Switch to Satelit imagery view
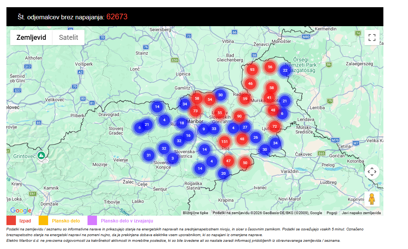408x249 pixels. click(x=69, y=38)
